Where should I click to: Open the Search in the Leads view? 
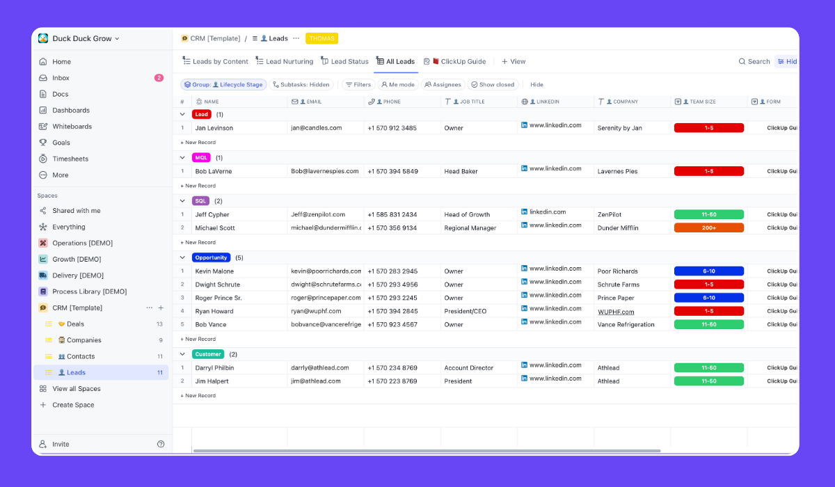pos(754,61)
